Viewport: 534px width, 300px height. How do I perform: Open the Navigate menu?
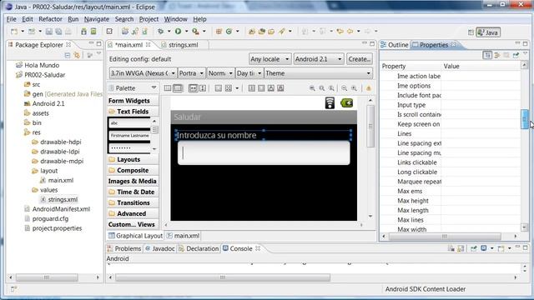point(97,19)
